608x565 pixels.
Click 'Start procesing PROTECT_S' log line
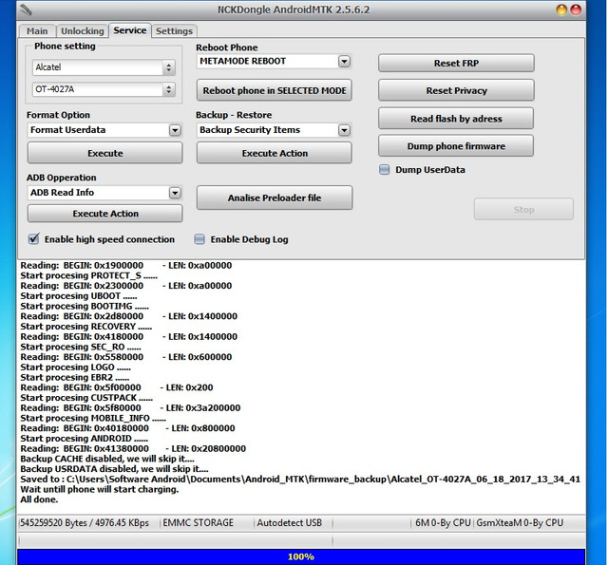[x=88, y=275]
